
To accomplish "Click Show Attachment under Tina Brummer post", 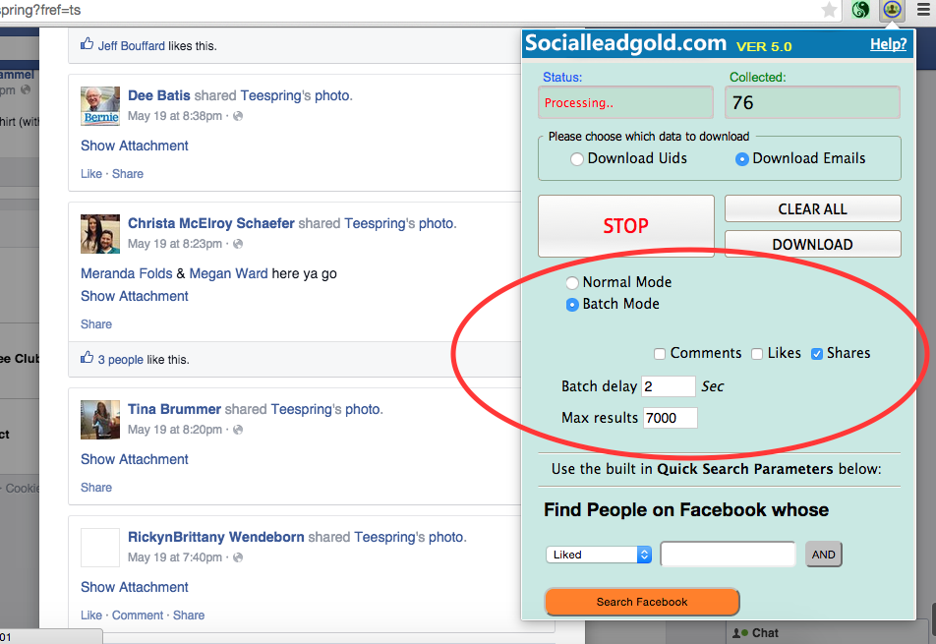I will 135,459.
